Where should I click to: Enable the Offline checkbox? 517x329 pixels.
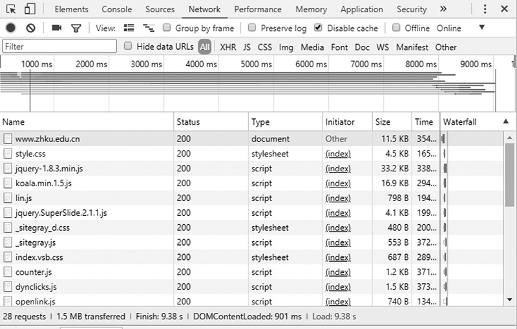click(396, 28)
